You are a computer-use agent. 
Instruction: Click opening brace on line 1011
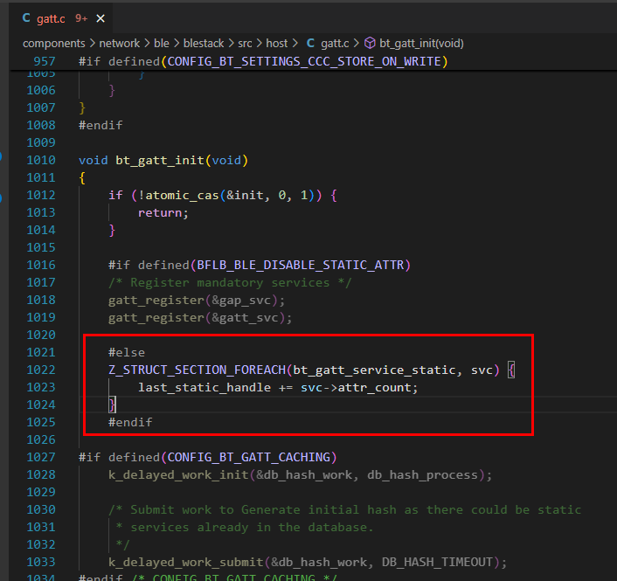point(82,178)
